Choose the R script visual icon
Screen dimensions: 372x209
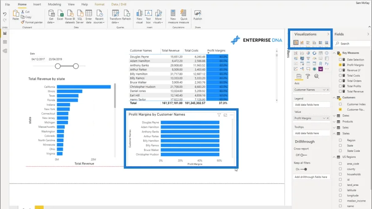[x=320, y=64]
